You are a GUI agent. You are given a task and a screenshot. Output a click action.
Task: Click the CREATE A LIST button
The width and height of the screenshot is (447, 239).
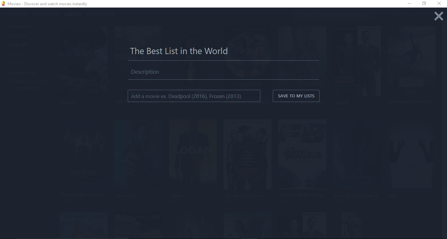coord(407,14)
